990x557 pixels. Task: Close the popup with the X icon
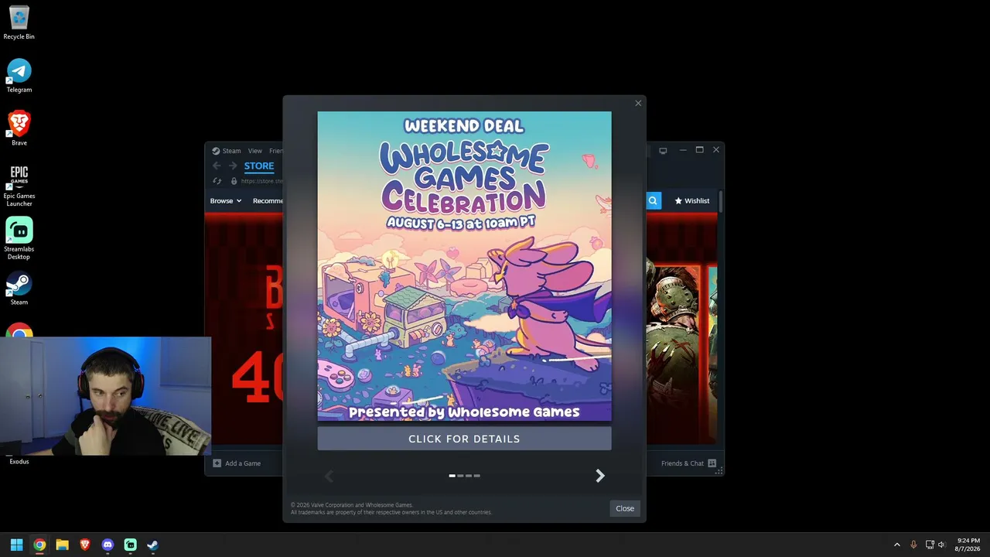(x=638, y=103)
